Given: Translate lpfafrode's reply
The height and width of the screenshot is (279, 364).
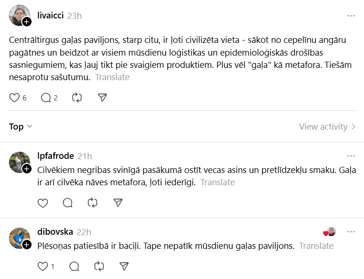Looking at the screenshot, I should 218,182.
